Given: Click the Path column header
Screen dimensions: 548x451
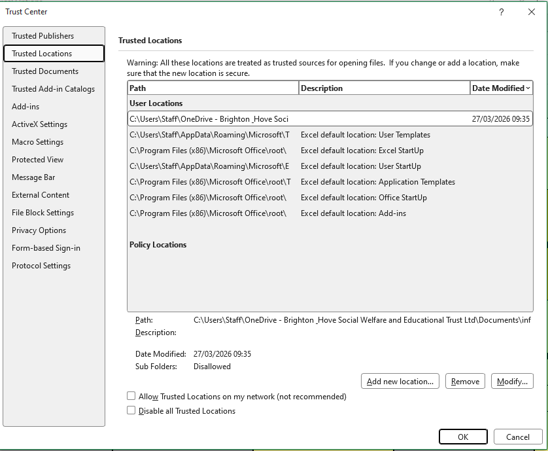Looking at the screenshot, I should (x=213, y=88).
